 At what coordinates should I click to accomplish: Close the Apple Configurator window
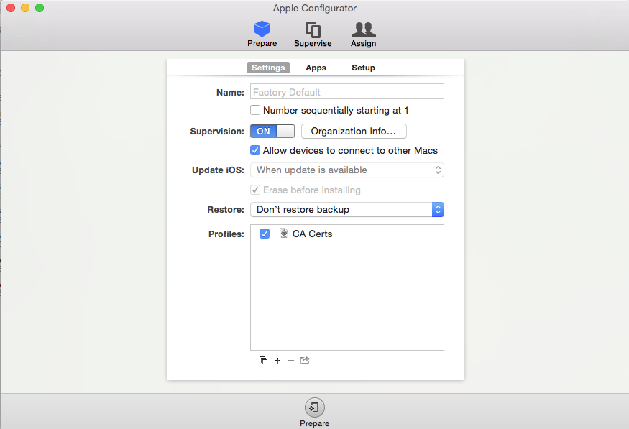pyautogui.click(x=11, y=8)
